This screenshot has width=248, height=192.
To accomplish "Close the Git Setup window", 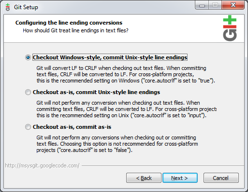I will [233, 5].
